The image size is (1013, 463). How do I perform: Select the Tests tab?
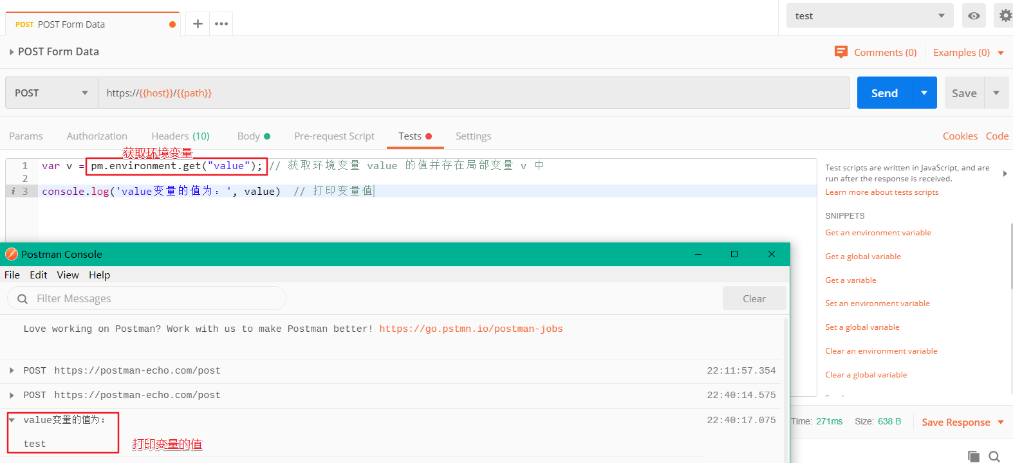point(415,136)
